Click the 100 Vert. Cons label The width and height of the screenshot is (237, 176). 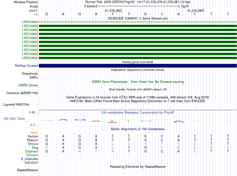click(x=14, y=118)
